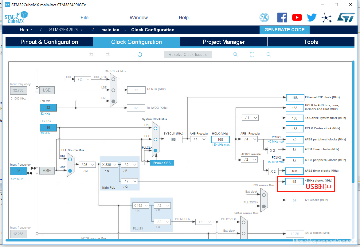Click main.ioc breadcrumb
This screenshot has height=247, width=360.
[x=110, y=30]
